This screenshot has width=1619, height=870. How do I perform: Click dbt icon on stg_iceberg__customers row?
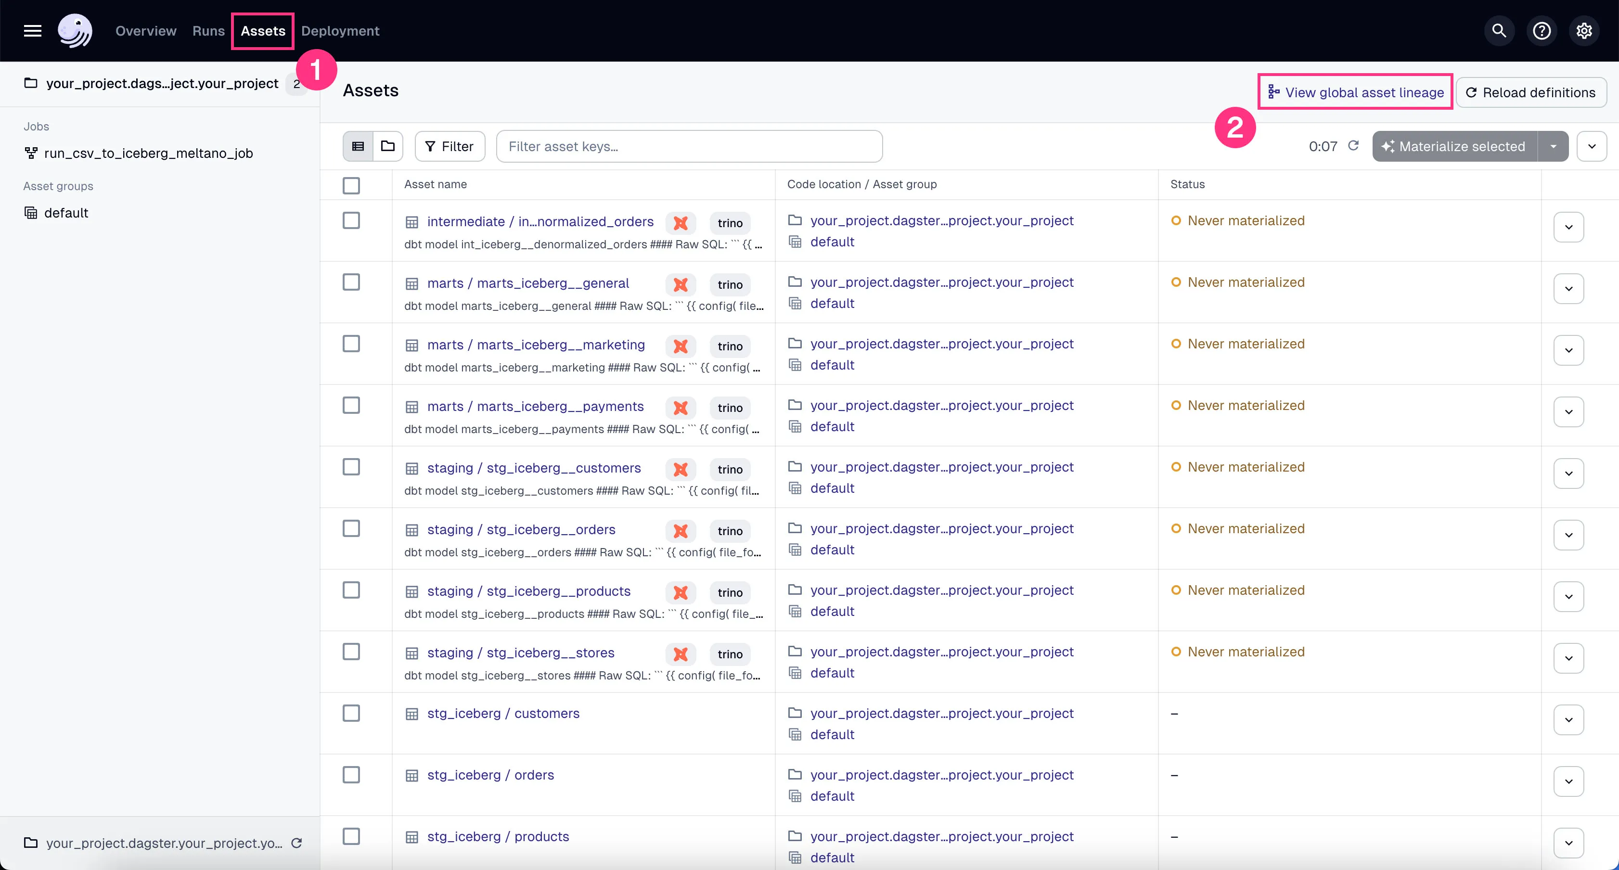[x=681, y=469]
